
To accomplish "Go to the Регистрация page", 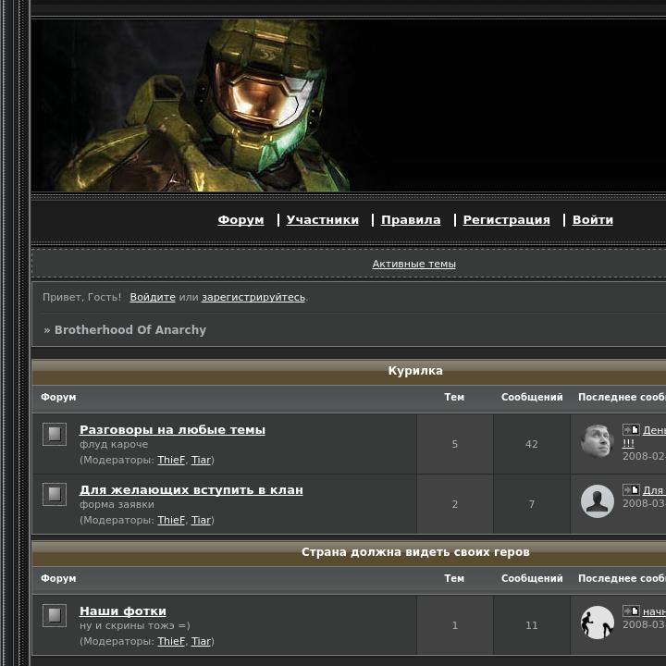I will [x=506, y=220].
